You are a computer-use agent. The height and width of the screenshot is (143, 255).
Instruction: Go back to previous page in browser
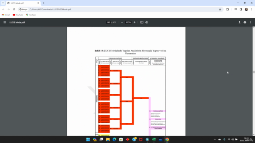(4, 10)
